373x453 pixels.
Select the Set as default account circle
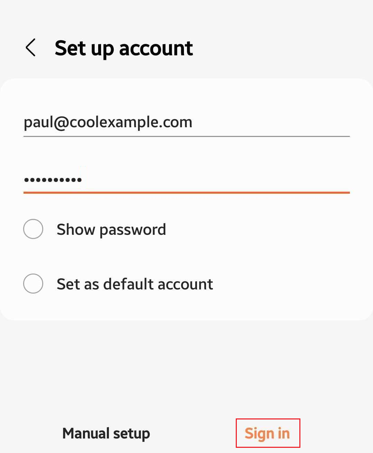tap(33, 284)
